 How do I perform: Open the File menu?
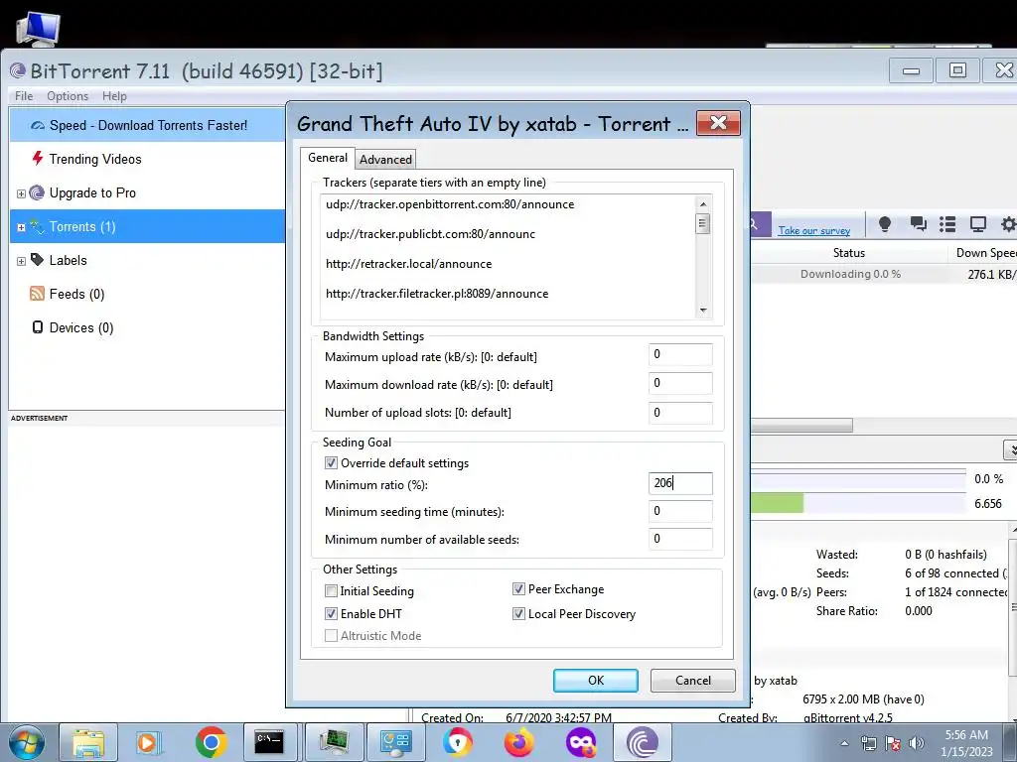coord(24,96)
